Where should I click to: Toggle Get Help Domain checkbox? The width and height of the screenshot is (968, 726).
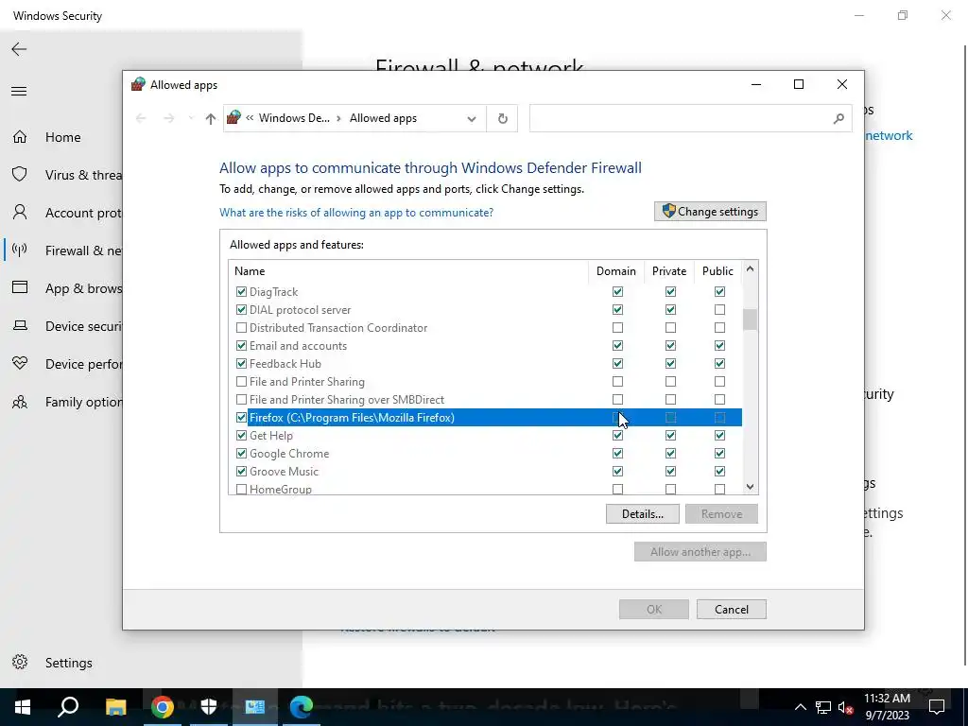pyautogui.click(x=617, y=435)
